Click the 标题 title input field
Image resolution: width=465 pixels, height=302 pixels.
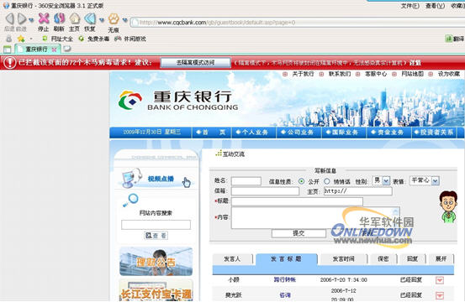(297, 201)
